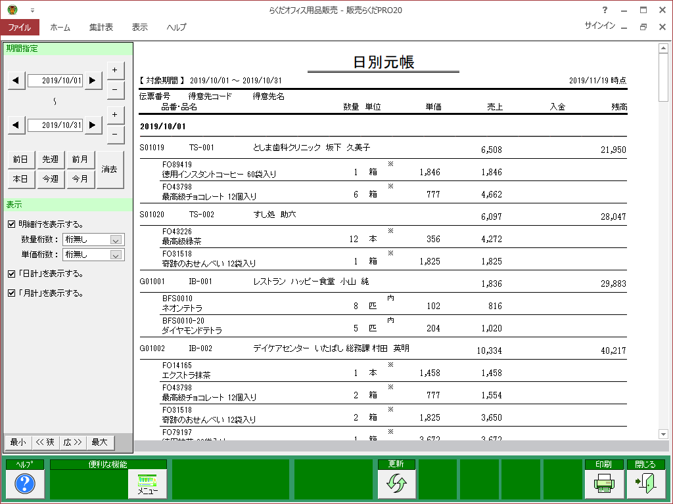Select slip number S01019
673x504 pixels.
152,148
